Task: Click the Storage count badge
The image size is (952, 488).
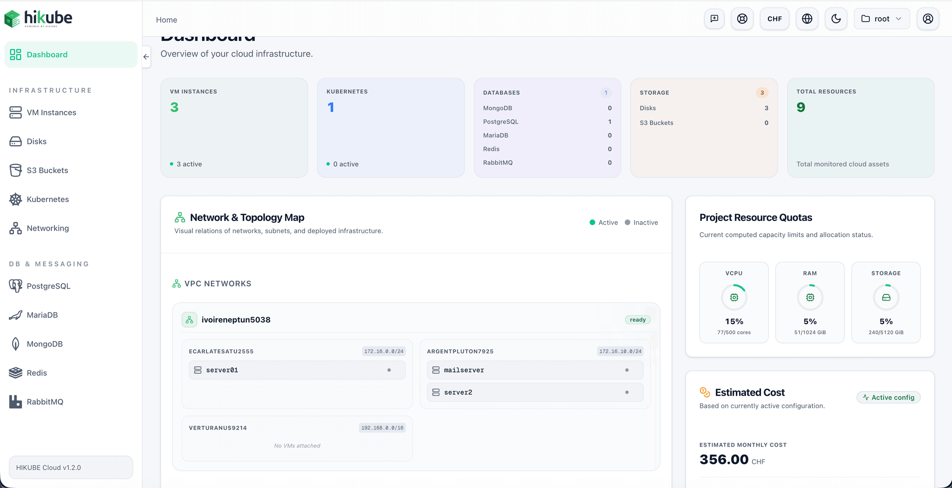Action: [762, 92]
